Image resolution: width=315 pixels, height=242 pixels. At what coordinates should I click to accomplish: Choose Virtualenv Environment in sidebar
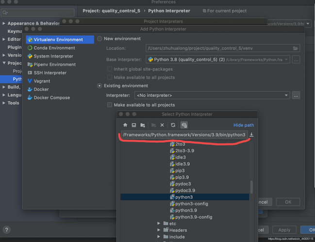60,40
